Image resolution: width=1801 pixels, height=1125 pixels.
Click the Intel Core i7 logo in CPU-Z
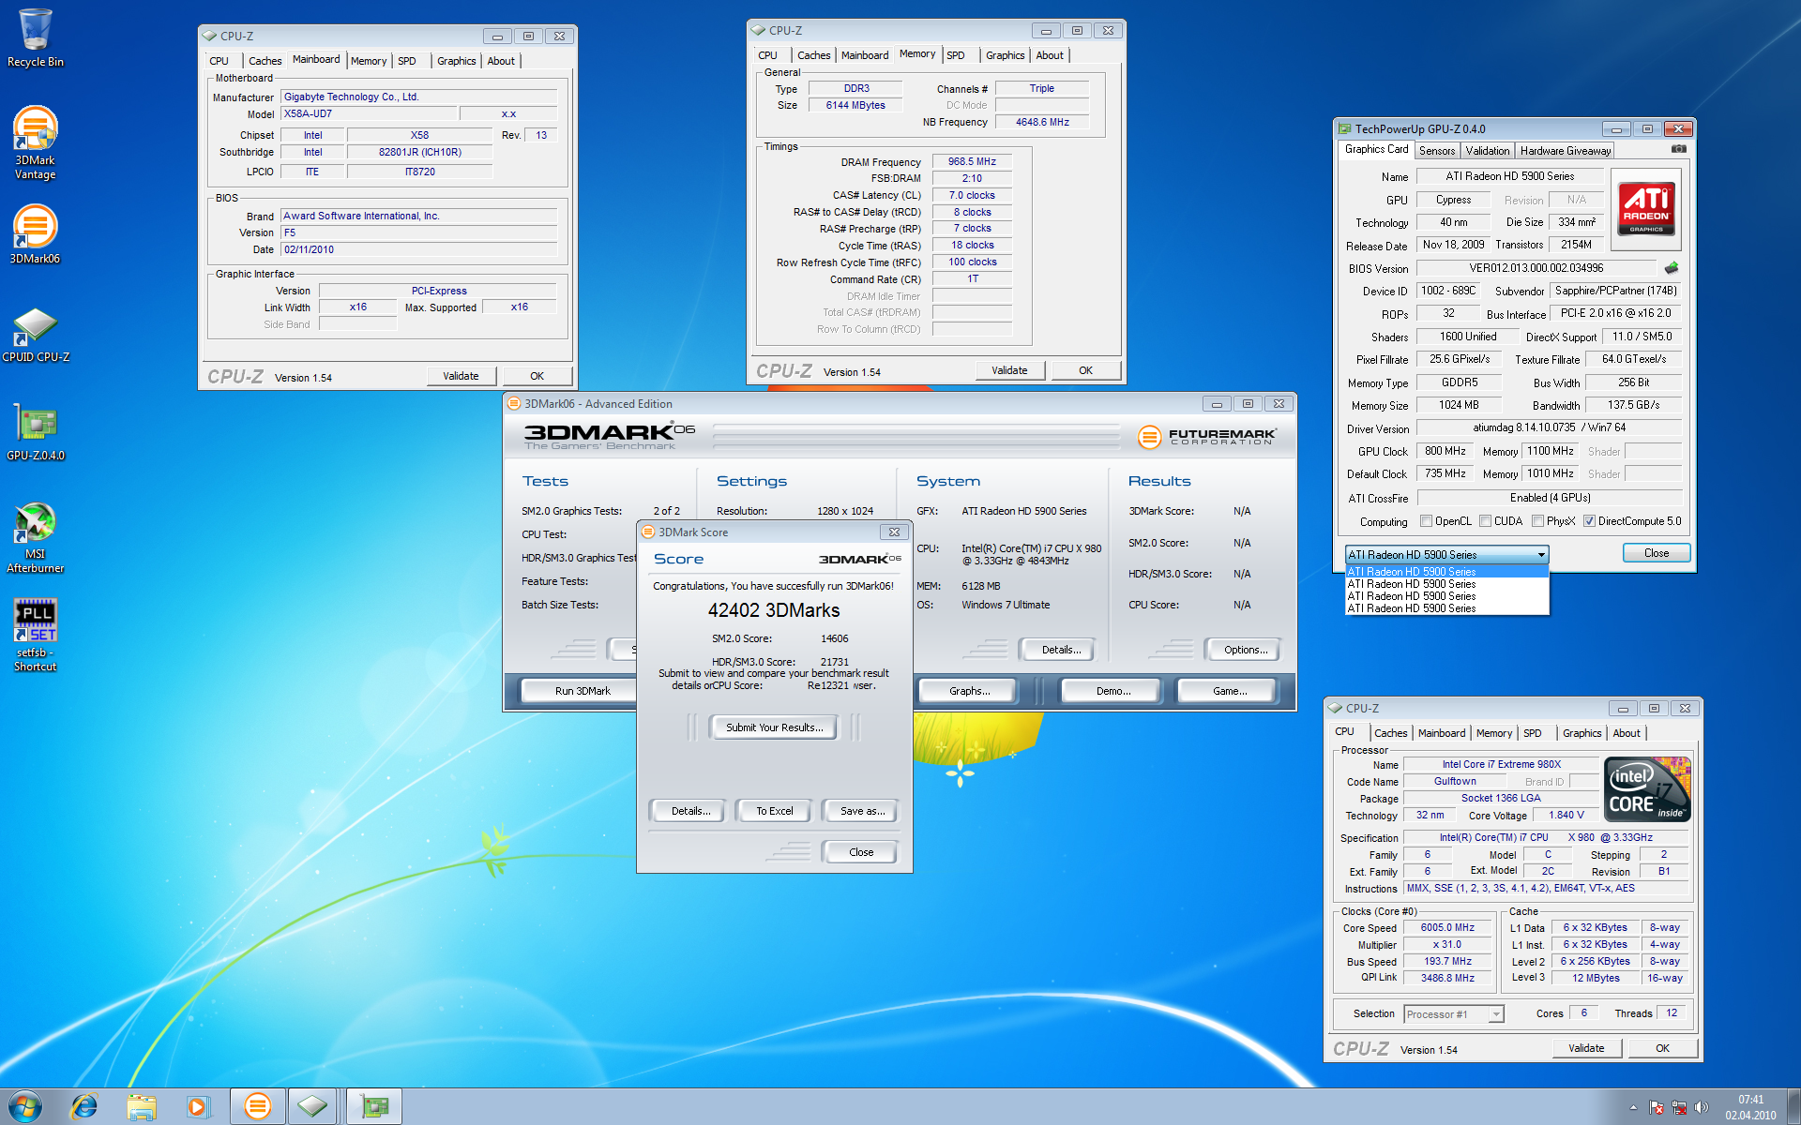click(1647, 789)
